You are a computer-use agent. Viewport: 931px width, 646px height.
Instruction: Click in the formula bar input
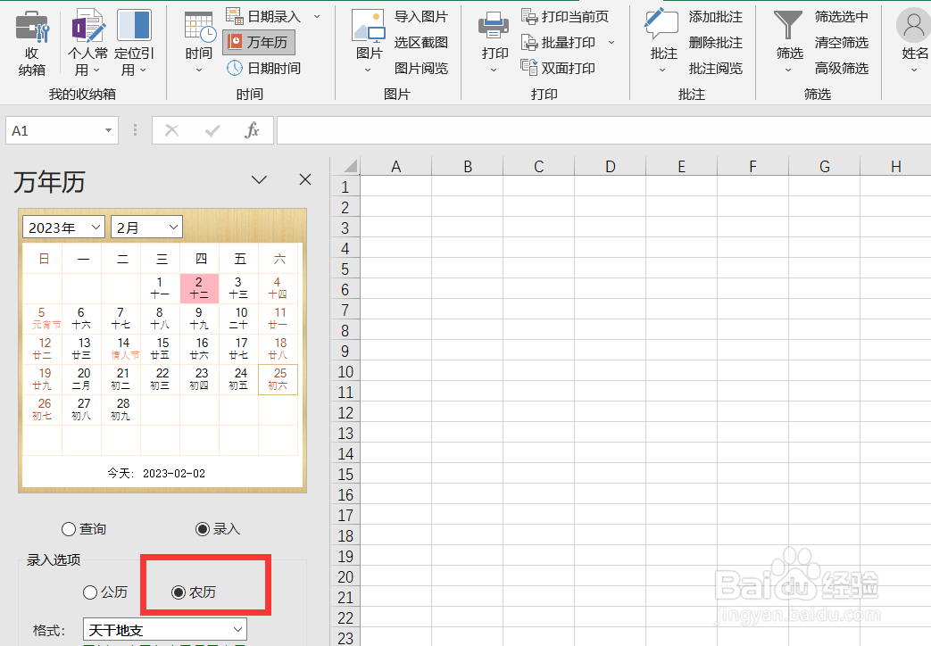point(603,130)
